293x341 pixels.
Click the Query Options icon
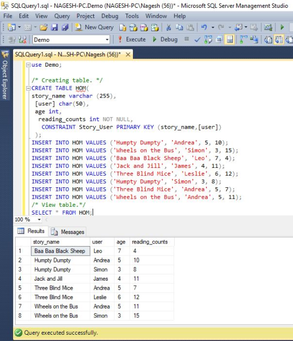219,40
